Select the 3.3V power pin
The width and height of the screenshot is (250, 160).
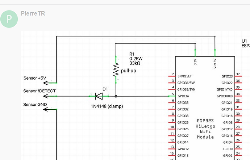pos(195,53)
